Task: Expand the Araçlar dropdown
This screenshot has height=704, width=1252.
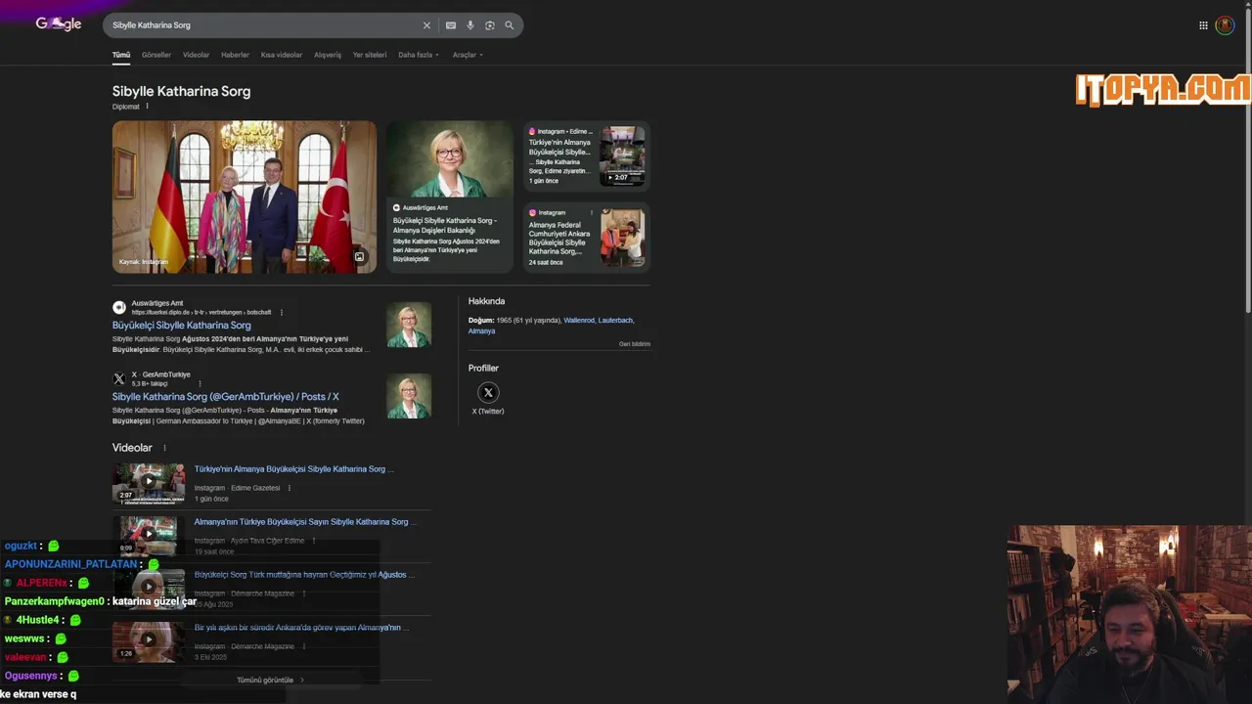Action: [x=468, y=55]
